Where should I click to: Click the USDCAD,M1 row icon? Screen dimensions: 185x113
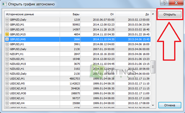click(7, 79)
